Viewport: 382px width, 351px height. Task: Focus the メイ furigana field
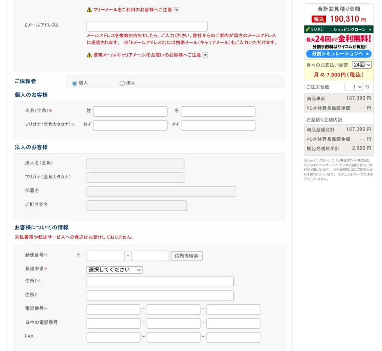point(218,125)
